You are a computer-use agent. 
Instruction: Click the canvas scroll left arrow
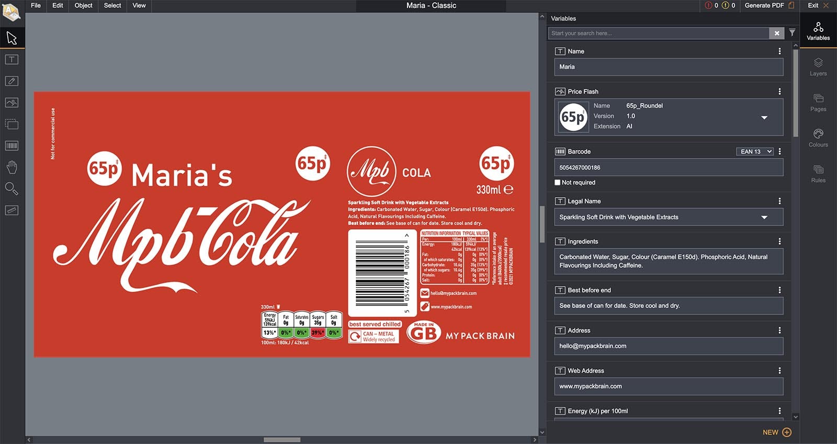point(29,440)
